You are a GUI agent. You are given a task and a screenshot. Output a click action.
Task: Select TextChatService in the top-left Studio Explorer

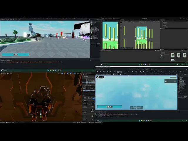[x=95, y=38]
